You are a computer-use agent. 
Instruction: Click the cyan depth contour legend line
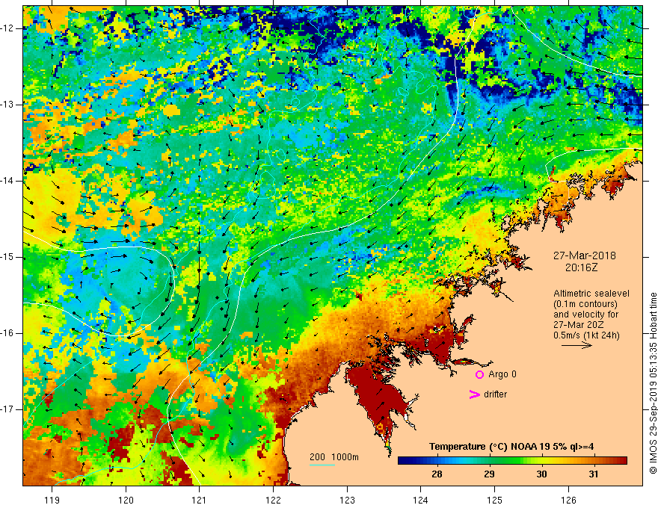point(322,465)
